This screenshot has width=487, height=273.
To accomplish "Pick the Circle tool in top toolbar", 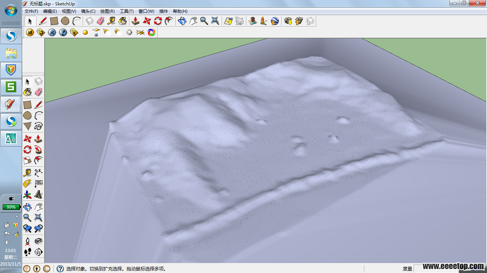I will 65,21.
